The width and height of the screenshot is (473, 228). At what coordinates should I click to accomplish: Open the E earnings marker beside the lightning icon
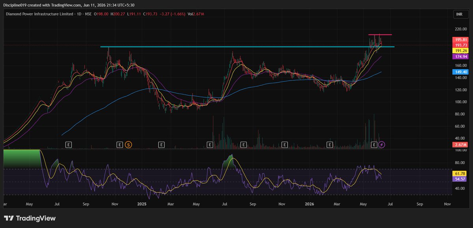point(374,145)
